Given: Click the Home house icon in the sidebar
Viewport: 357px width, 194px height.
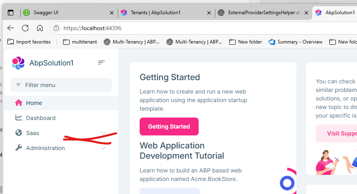Looking at the screenshot, I should pos(19,103).
